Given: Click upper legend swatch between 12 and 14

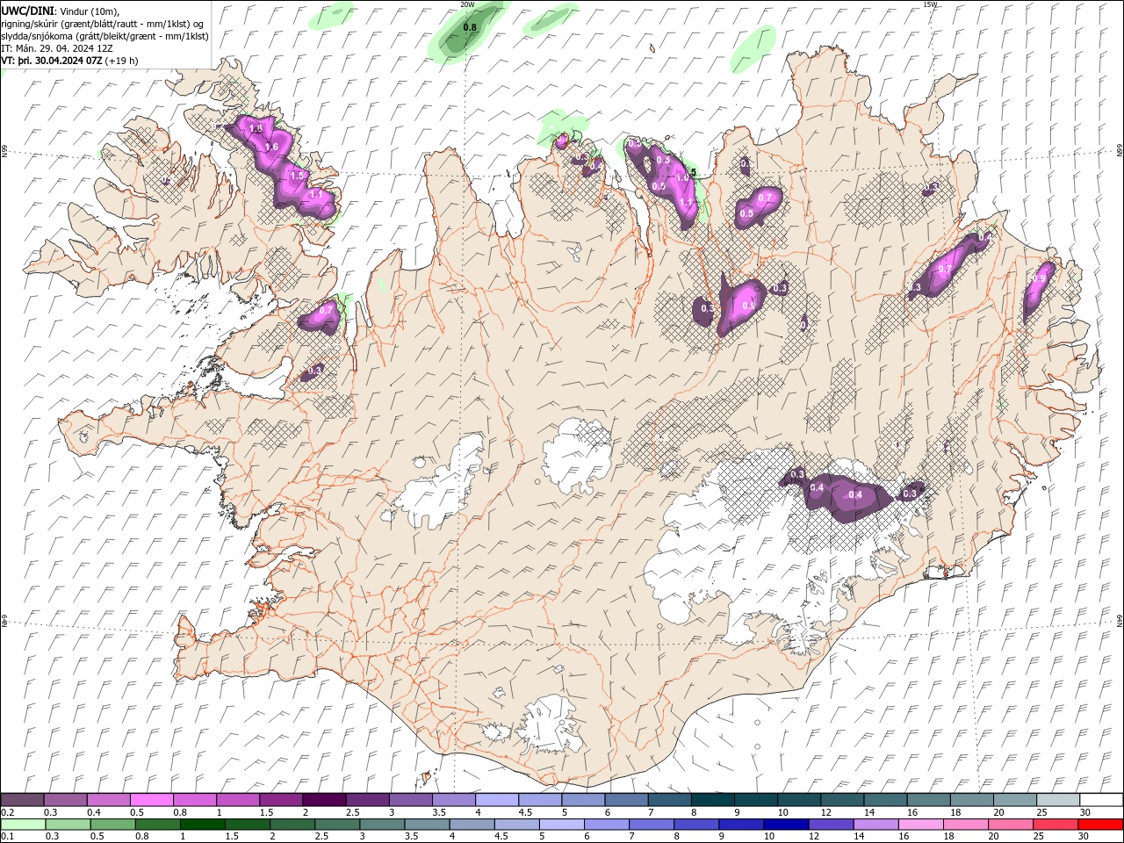Looking at the screenshot, I should 841,800.
